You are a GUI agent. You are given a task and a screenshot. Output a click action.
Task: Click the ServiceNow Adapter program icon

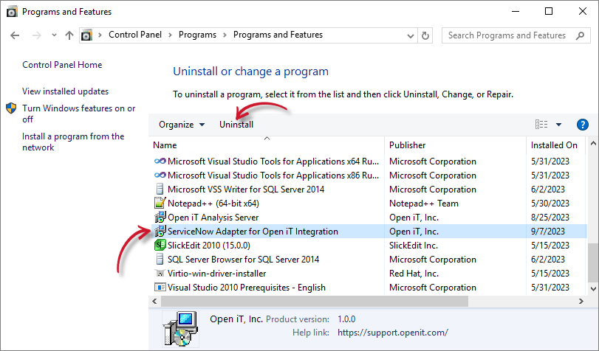(160, 232)
